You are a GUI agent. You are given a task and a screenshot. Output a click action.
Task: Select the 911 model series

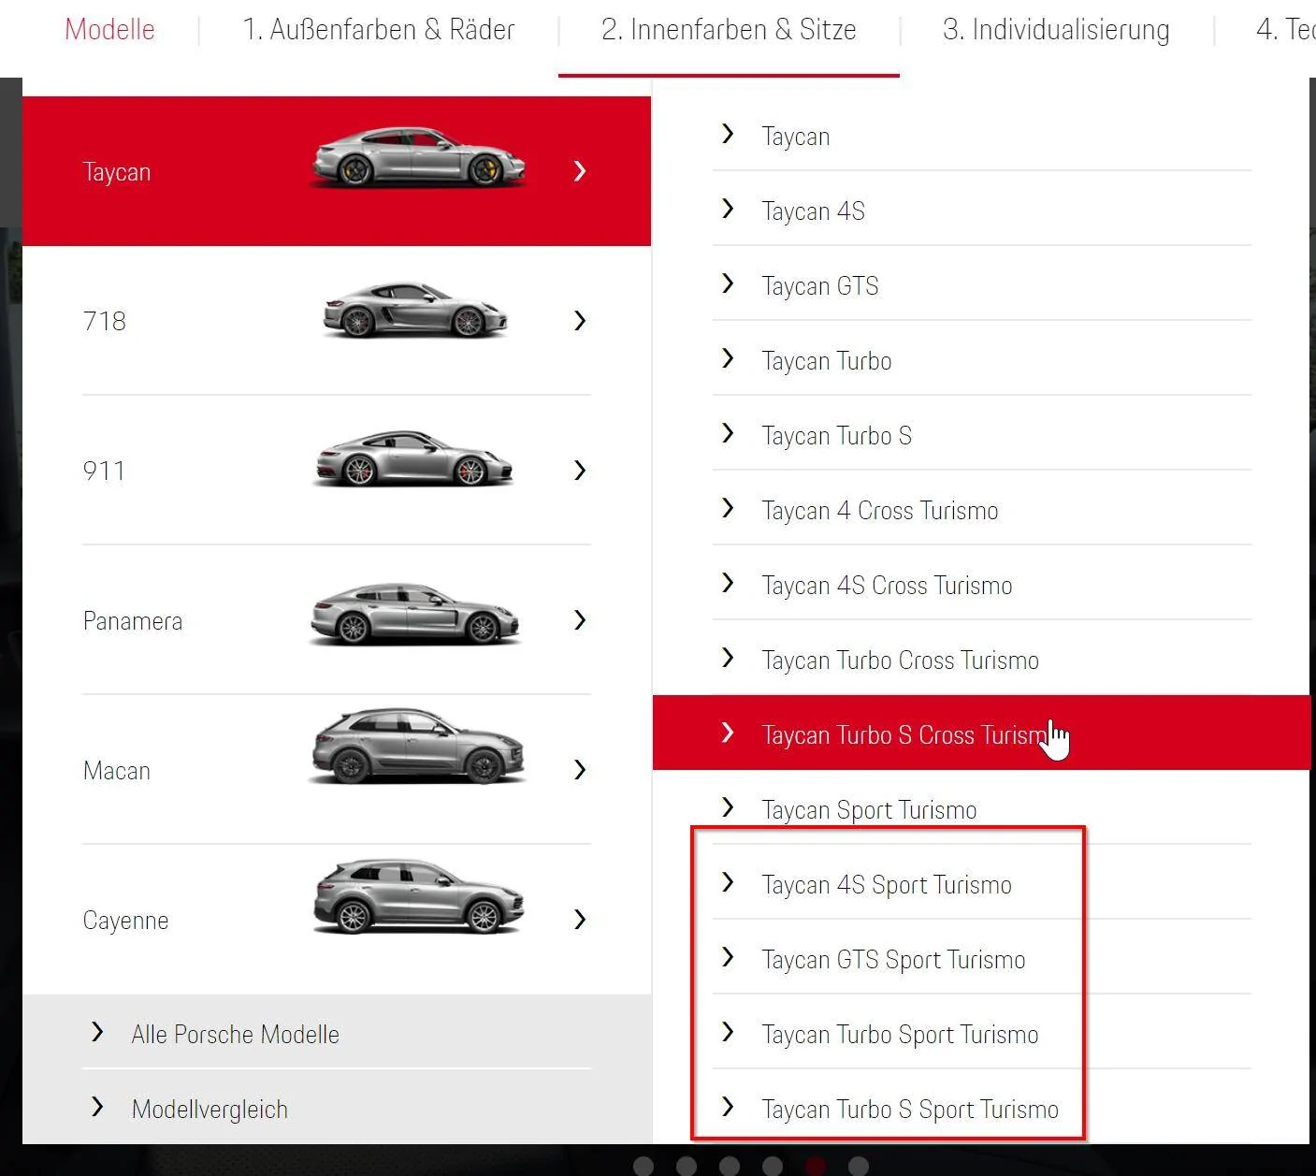[x=337, y=471]
